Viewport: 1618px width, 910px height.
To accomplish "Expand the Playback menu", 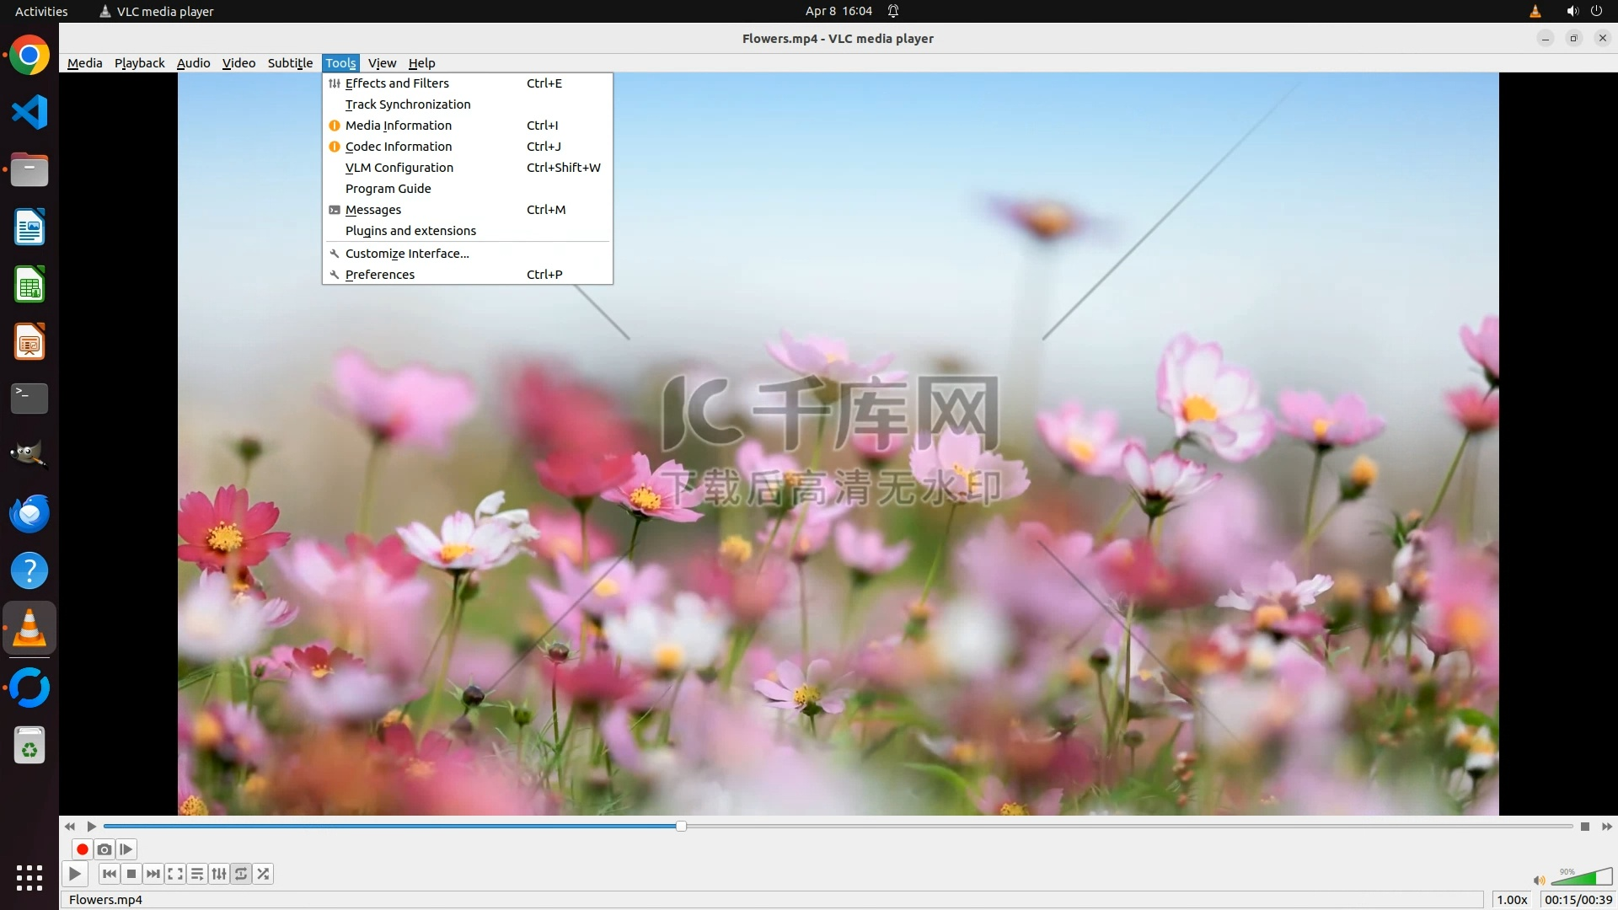I will [139, 63].
